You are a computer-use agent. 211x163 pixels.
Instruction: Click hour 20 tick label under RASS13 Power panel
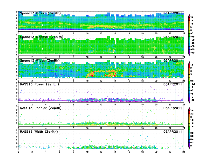point(156,104)
